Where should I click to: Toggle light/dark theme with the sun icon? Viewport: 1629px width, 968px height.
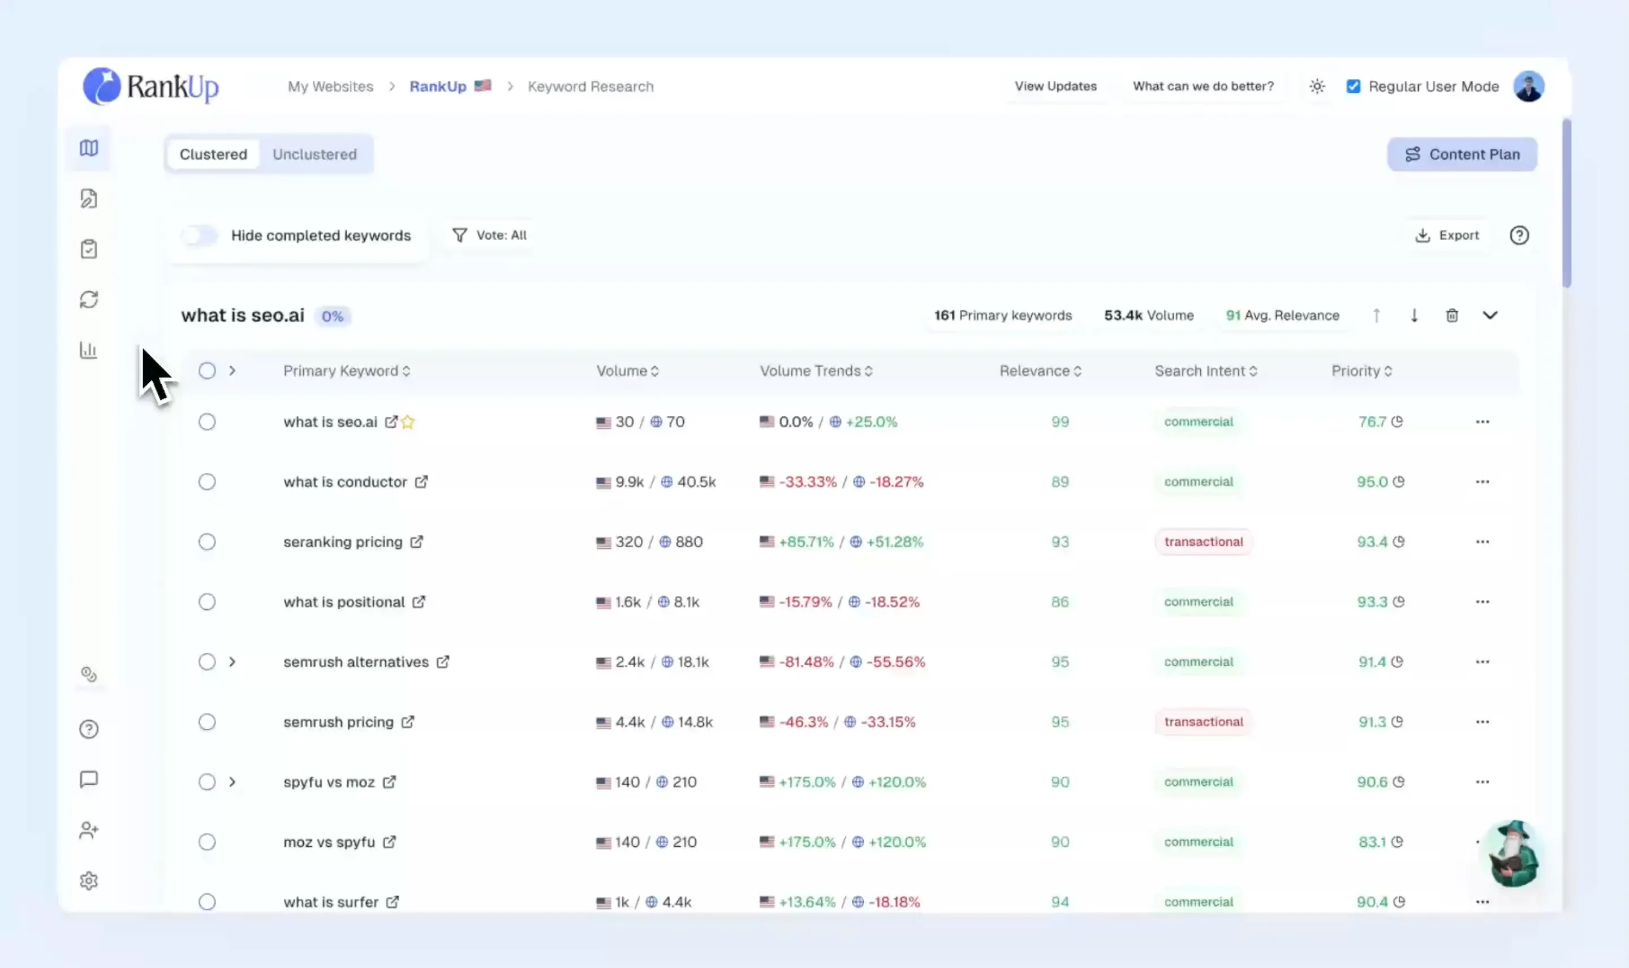[1317, 87]
